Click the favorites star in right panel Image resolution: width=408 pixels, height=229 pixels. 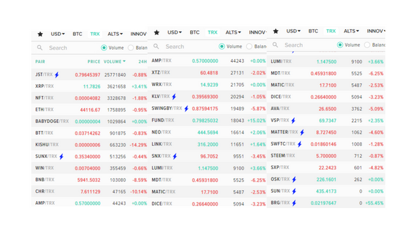[276, 31]
